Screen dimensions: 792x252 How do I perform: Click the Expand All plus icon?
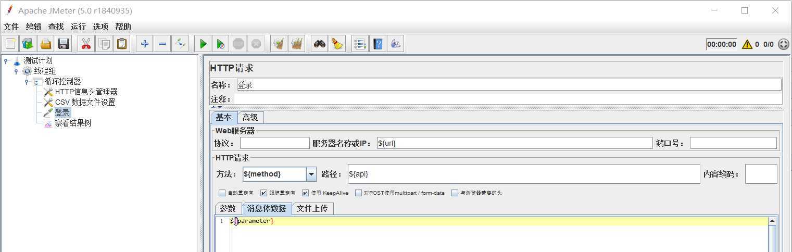coord(145,44)
